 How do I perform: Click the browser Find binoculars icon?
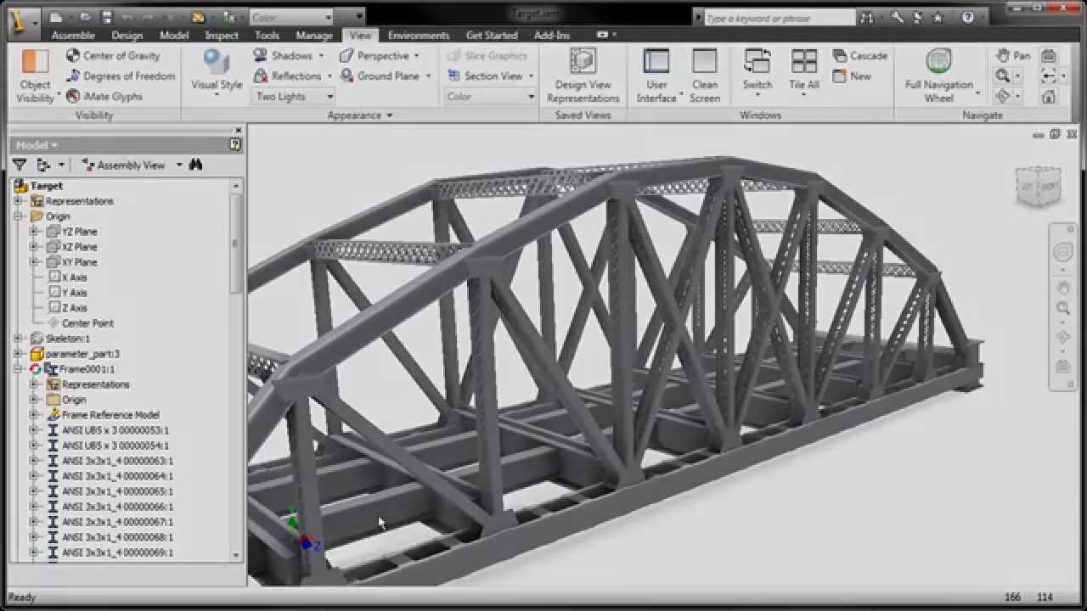tap(196, 165)
